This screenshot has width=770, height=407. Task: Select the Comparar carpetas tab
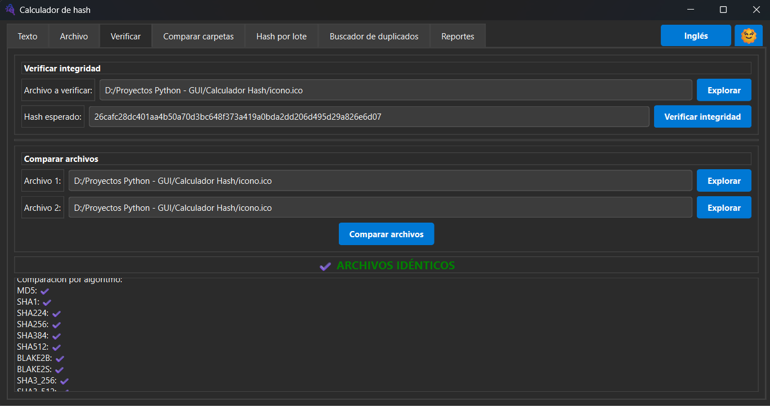[x=198, y=36]
